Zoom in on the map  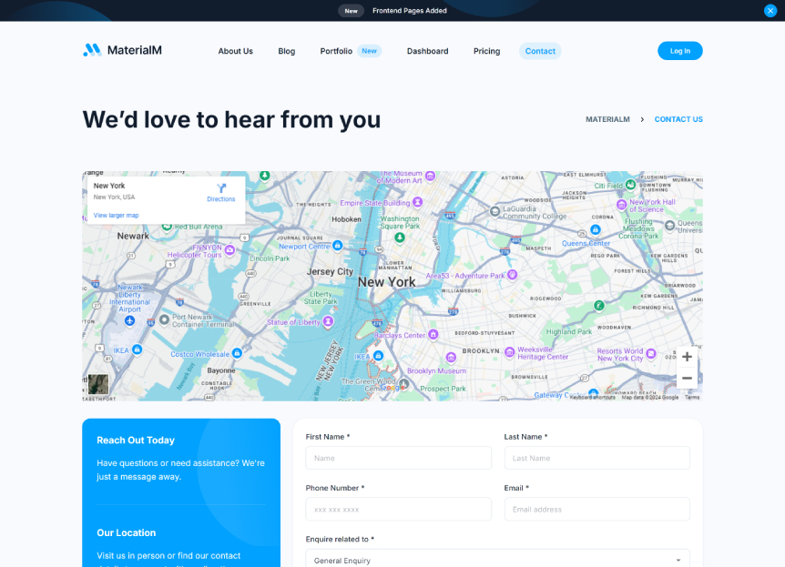tap(687, 357)
